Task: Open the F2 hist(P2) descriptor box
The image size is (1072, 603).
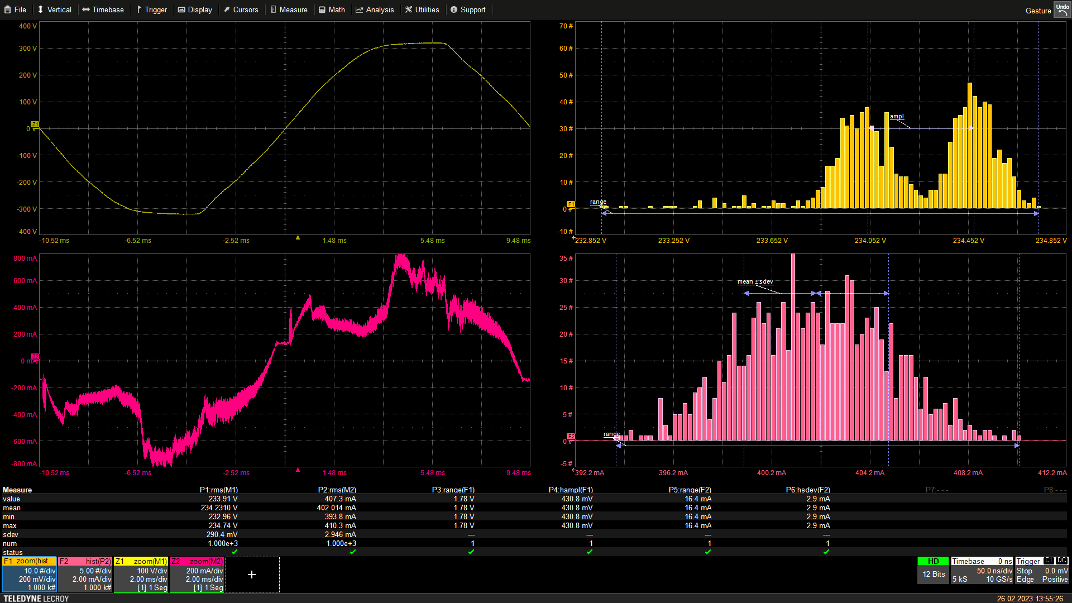Action: click(85, 575)
